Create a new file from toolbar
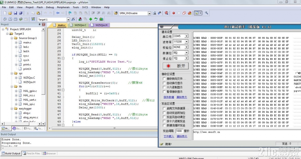Screen dimensions: 301x159 (x=5, y=13)
